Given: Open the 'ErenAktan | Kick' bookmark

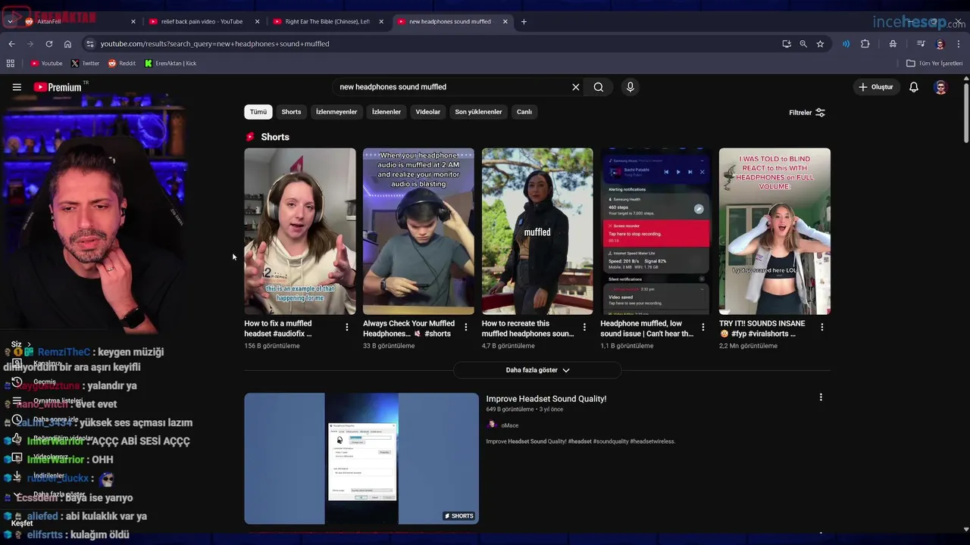Looking at the screenshot, I should point(171,64).
